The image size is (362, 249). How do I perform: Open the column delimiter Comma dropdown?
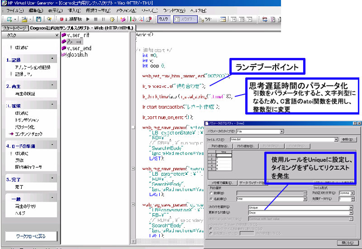(x=346, y=193)
